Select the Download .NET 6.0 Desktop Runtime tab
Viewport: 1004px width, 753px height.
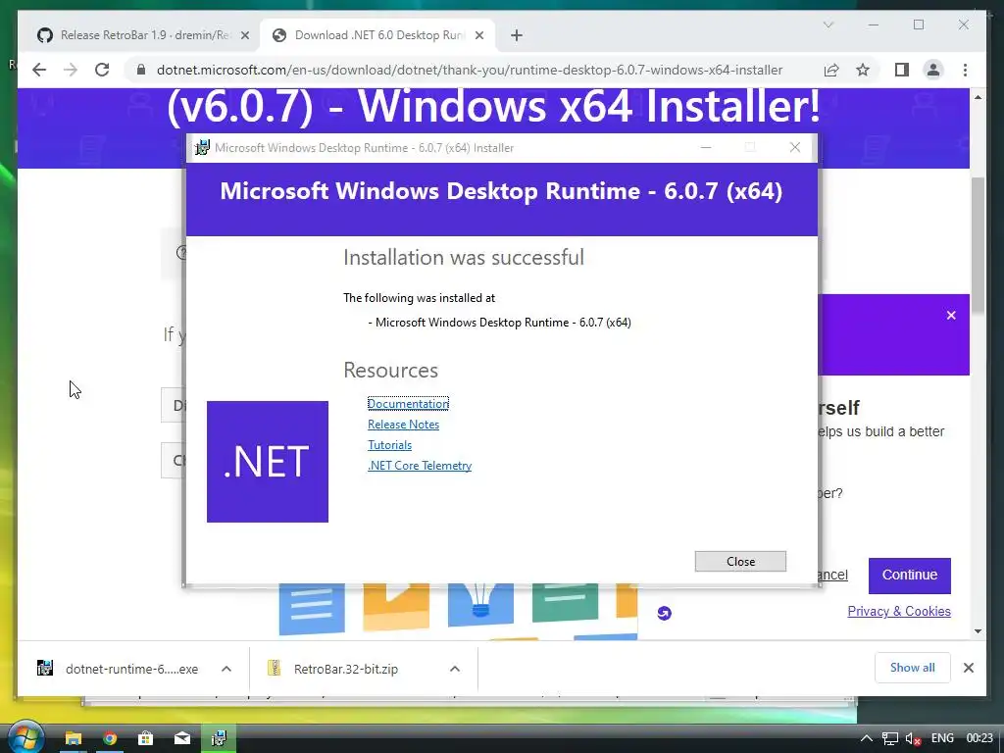click(x=377, y=35)
